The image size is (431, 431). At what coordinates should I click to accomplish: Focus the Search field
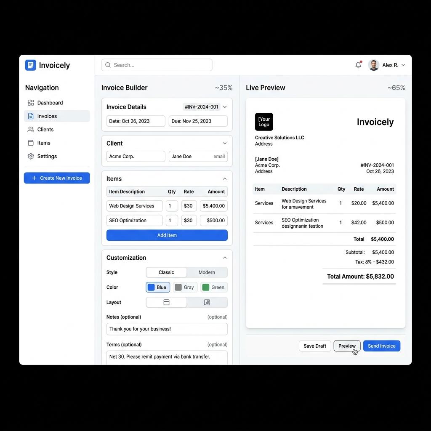(157, 65)
